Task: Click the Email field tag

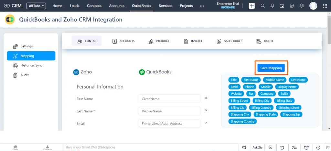Action: pyautogui.click(x=234, y=87)
